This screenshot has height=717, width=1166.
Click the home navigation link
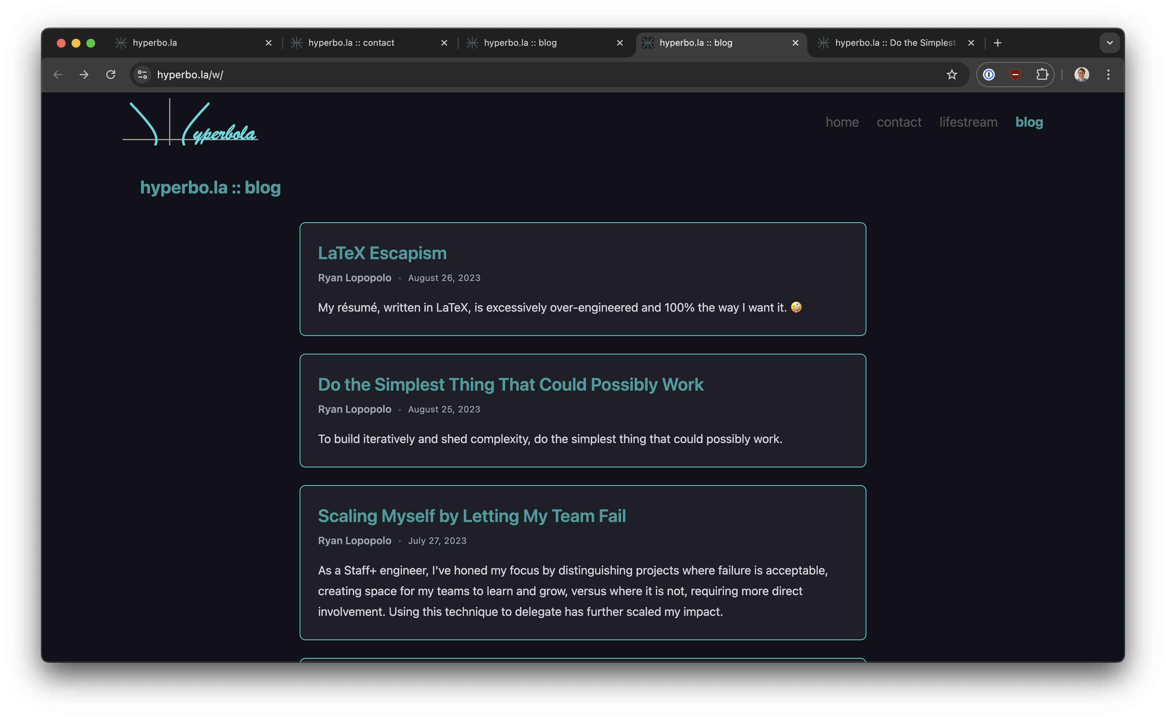[842, 122]
